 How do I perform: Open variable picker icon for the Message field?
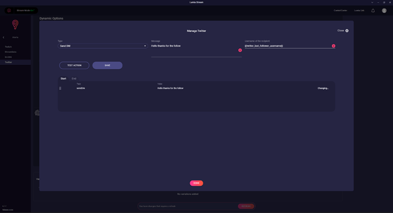240,50
